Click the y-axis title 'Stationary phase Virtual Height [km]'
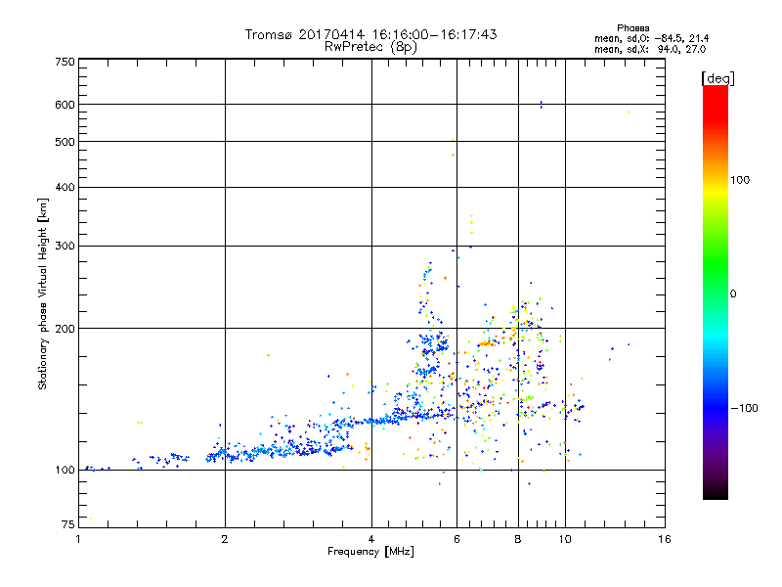Screen dimensions: 782x587 click(43, 293)
